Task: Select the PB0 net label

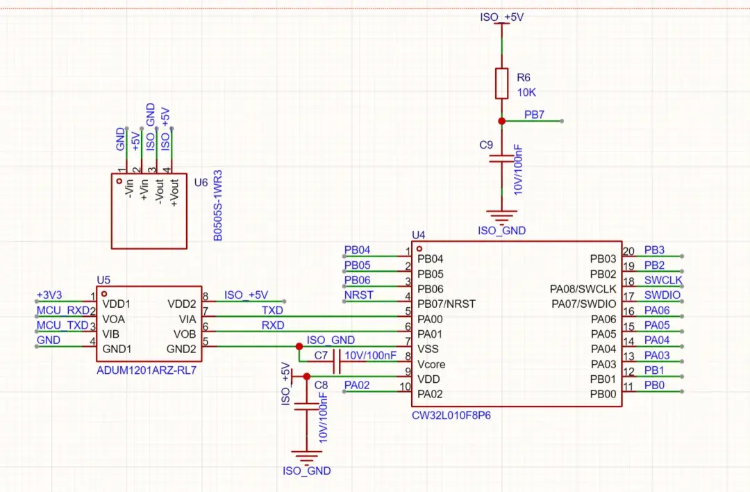Action: tap(654, 385)
